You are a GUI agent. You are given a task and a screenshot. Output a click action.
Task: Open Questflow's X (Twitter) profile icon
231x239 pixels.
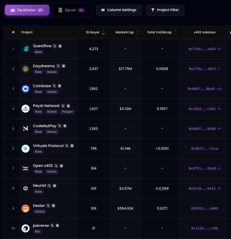tap(55, 46)
